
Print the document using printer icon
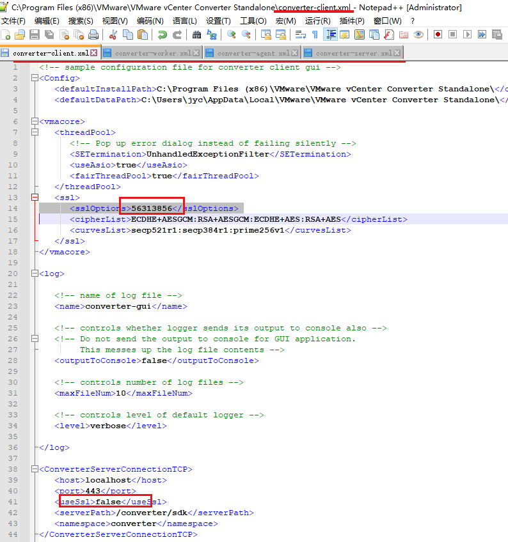click(93, 35)
